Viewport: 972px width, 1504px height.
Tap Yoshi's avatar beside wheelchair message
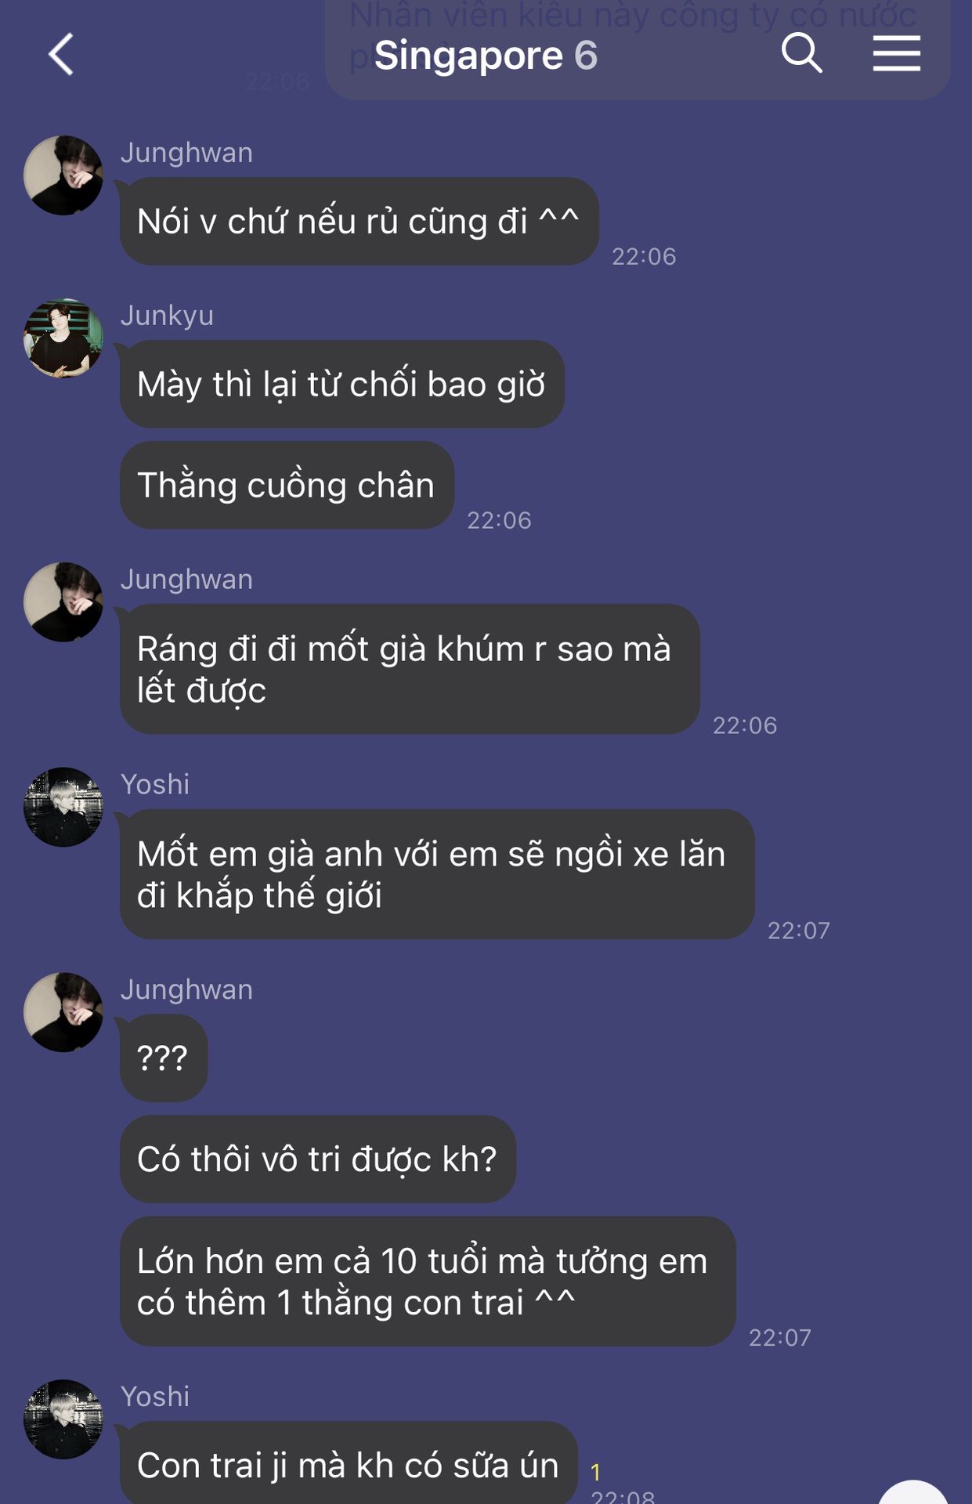(x=63, y=807)
